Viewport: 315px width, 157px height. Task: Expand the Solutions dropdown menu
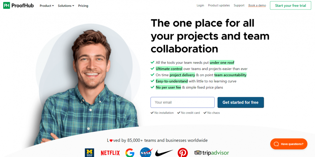tap(66, 6)
